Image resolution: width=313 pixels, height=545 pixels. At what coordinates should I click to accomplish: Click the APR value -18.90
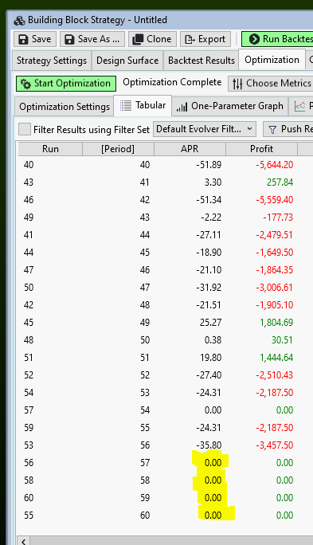point(209,253)
